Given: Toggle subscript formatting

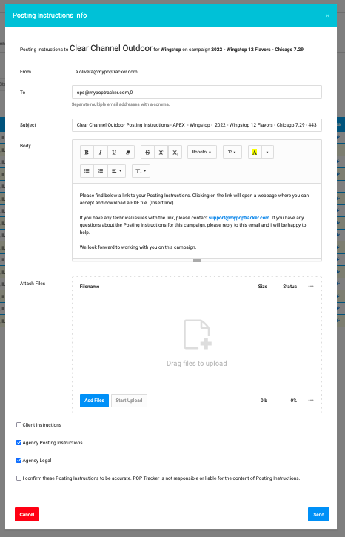Looking at the screenshot, I should (x=175, y=152).
